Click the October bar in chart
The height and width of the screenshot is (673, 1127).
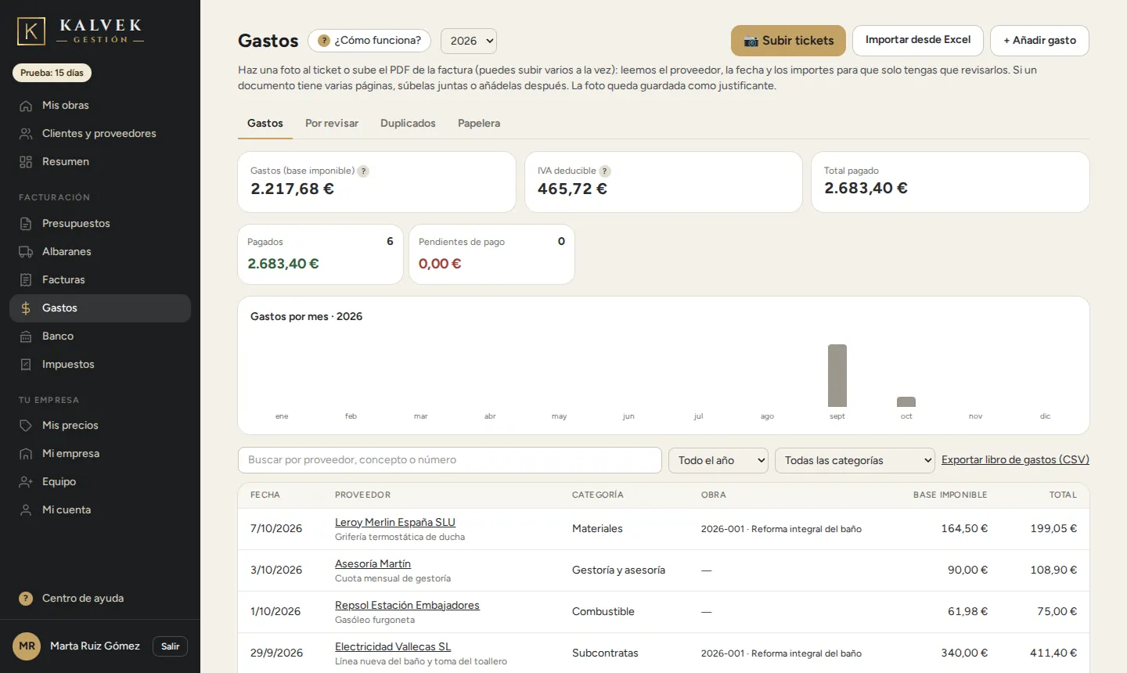click(906, 402)
